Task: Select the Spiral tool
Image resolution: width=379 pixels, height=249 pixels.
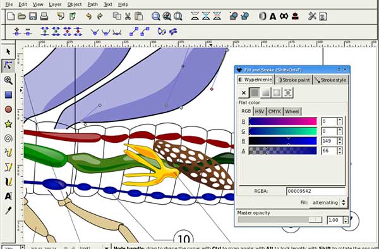Action: coord(8,138)
